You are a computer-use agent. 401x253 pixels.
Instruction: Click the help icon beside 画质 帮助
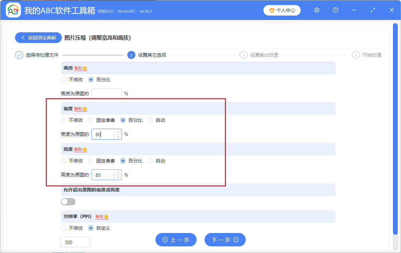84,68
